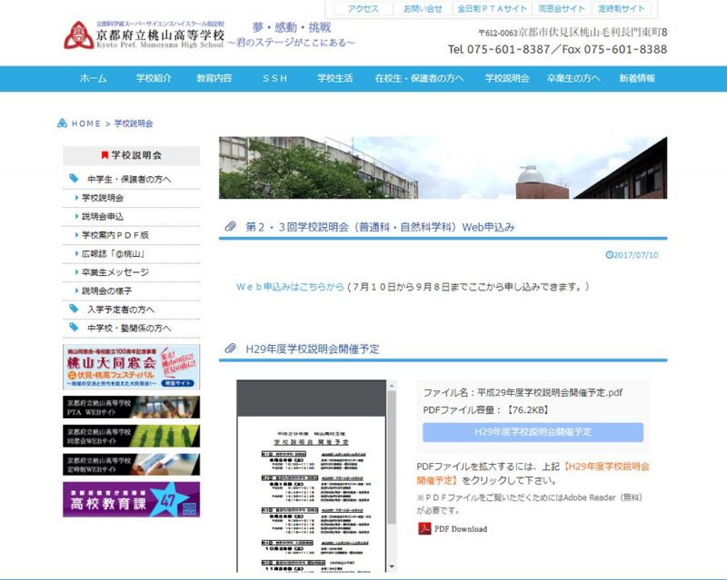This screenshot has width=727, height=580.
Task: Open 説明会申込 sidebar item
Action: (x=102, y=217)
